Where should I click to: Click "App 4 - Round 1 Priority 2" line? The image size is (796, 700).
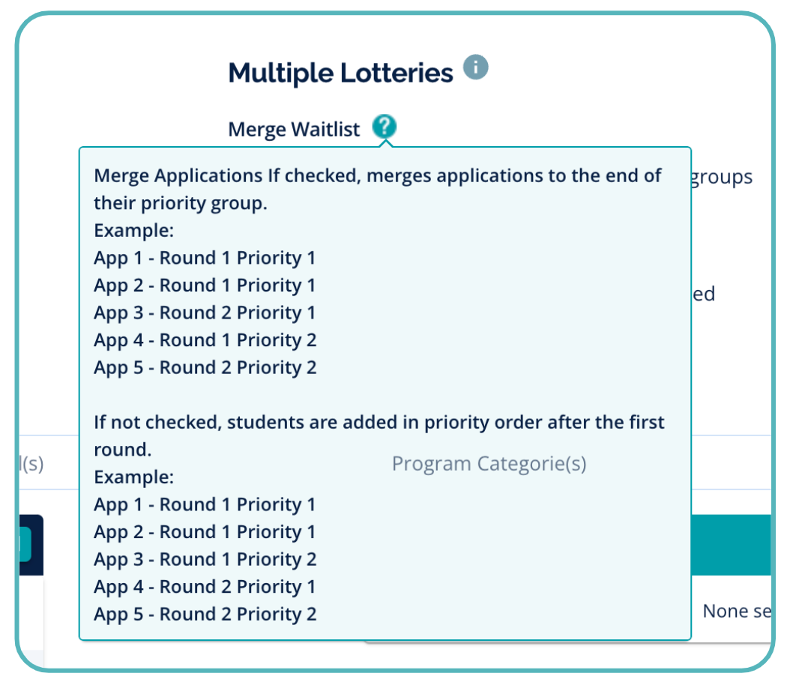pos(205,340)
